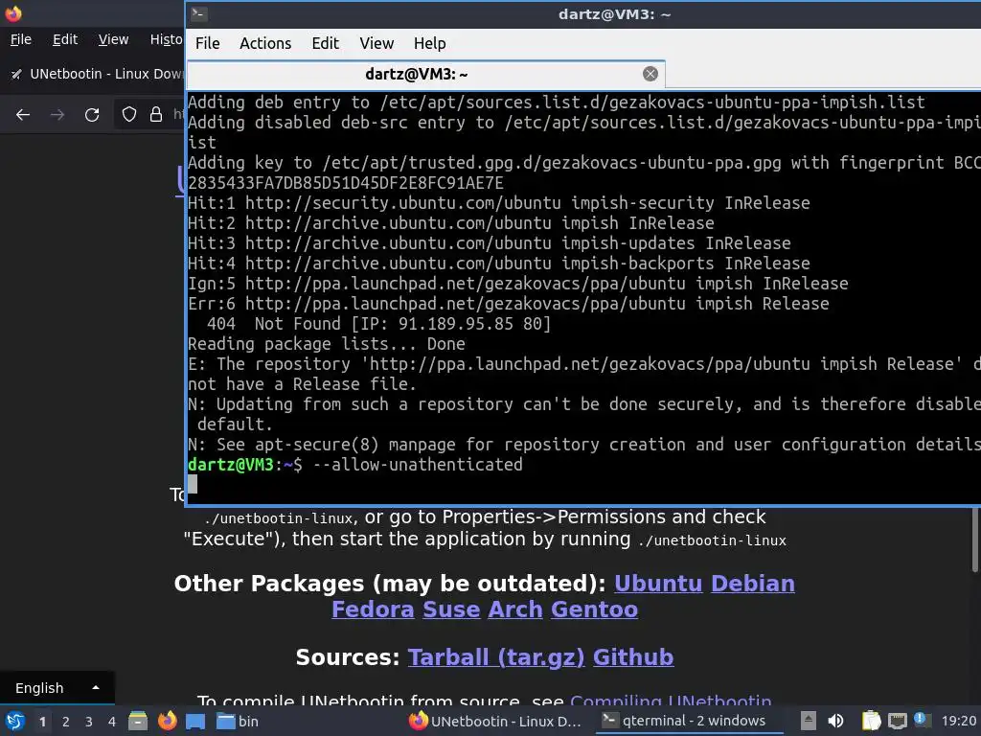Open the Lubuntu application menu on the taskbar
The width and height of the screenshot is (981, 736).
tap(15, 721)
